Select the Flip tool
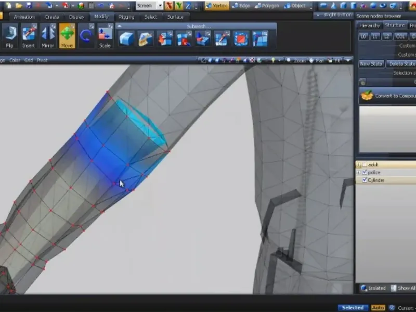This screenshot has height=312, width=416. click(10, 36)
